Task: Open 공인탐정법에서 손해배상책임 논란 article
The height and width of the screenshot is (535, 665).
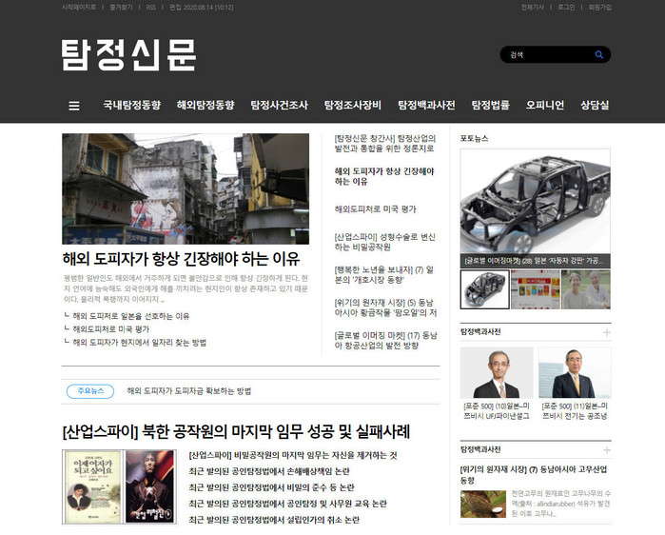Action: 269,471
